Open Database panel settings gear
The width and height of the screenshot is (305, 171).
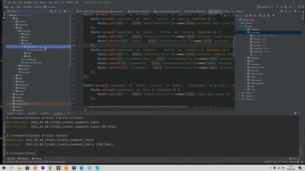pos(295,11)
